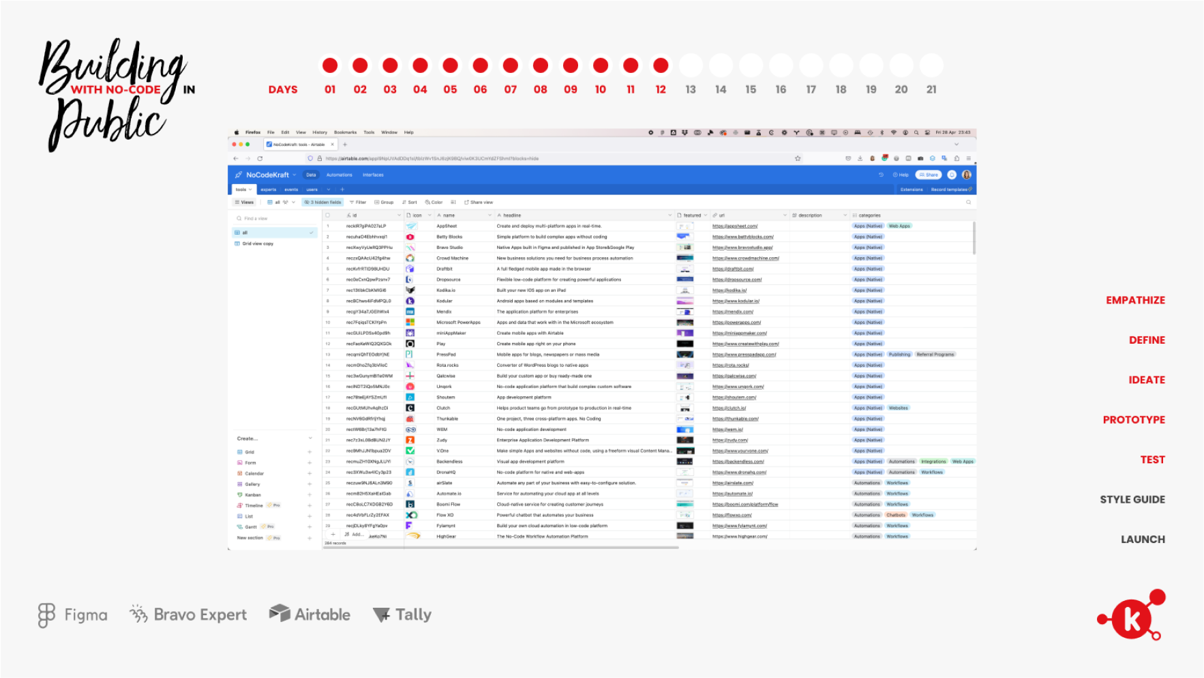The image size is (1204, 678).
Task: Click 'Chatbots' category tag on Flow XO row
Action: pyautogui.click(x=896, y=515)
